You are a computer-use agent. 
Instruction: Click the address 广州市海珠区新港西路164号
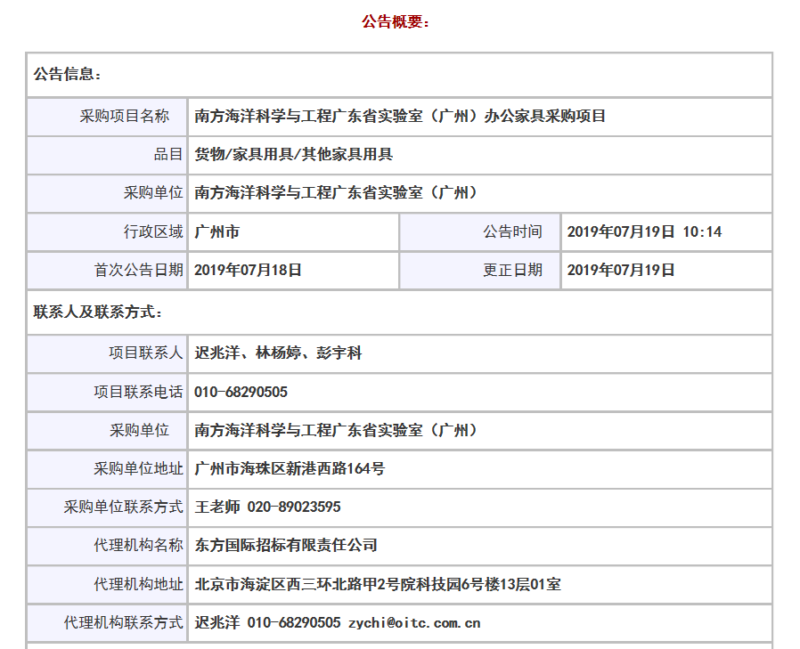pyautogui.click(x=290, y=468)
